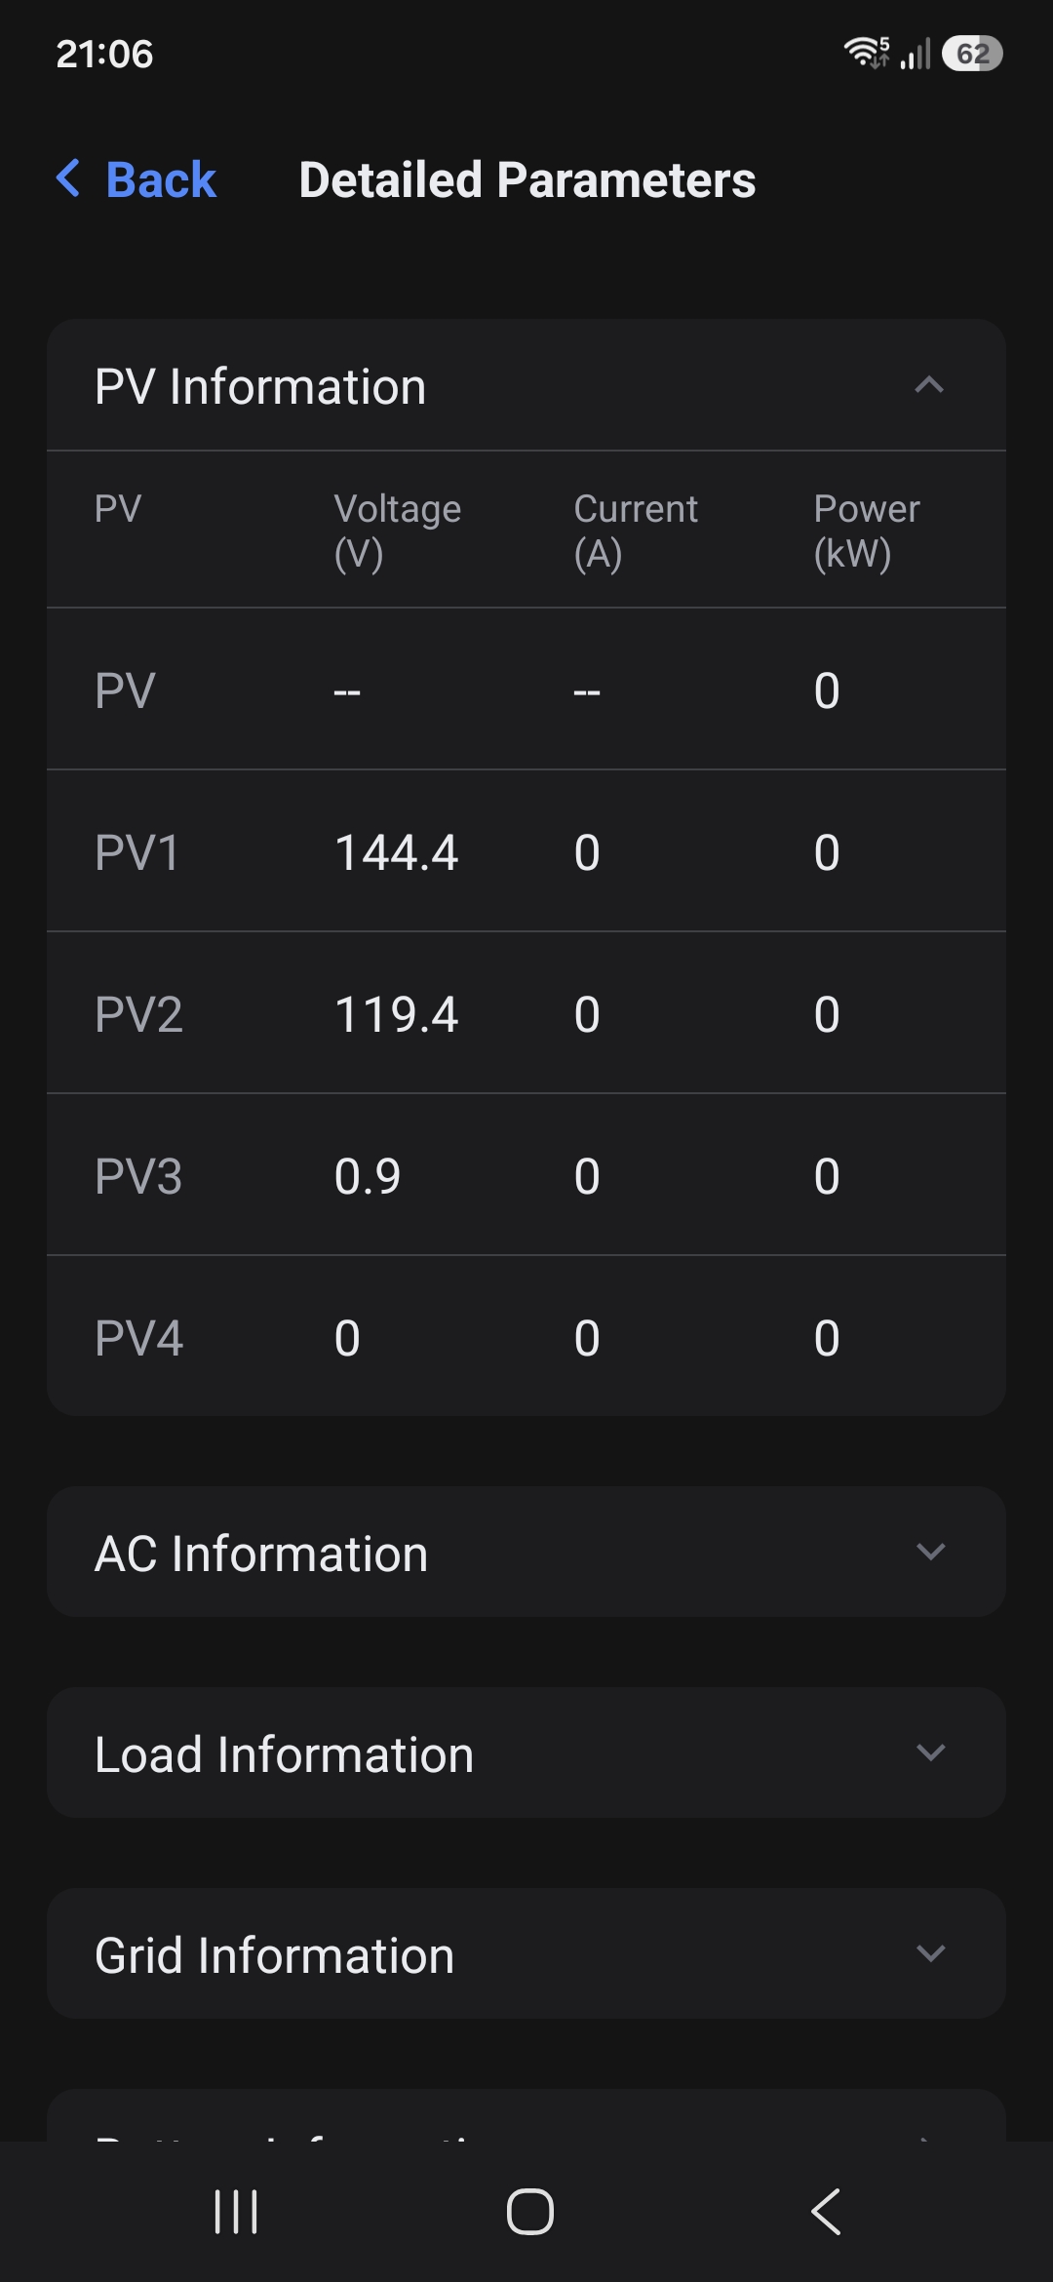The image size is (1053, 2282).
Task: Tap the status bar clock 21:06
Action: point(104,54)
